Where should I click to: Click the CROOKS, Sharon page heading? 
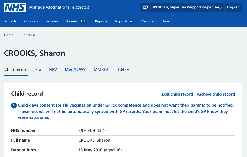point(34,53)
